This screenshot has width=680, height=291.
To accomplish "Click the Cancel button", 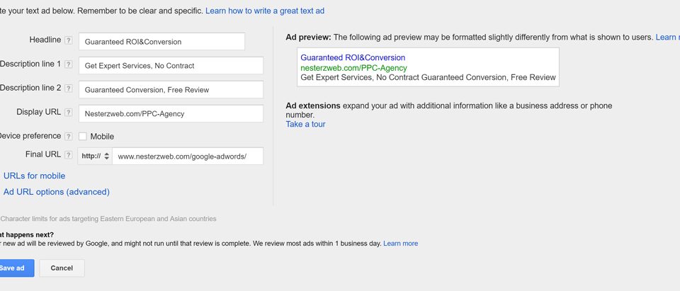I will point(62,268).
